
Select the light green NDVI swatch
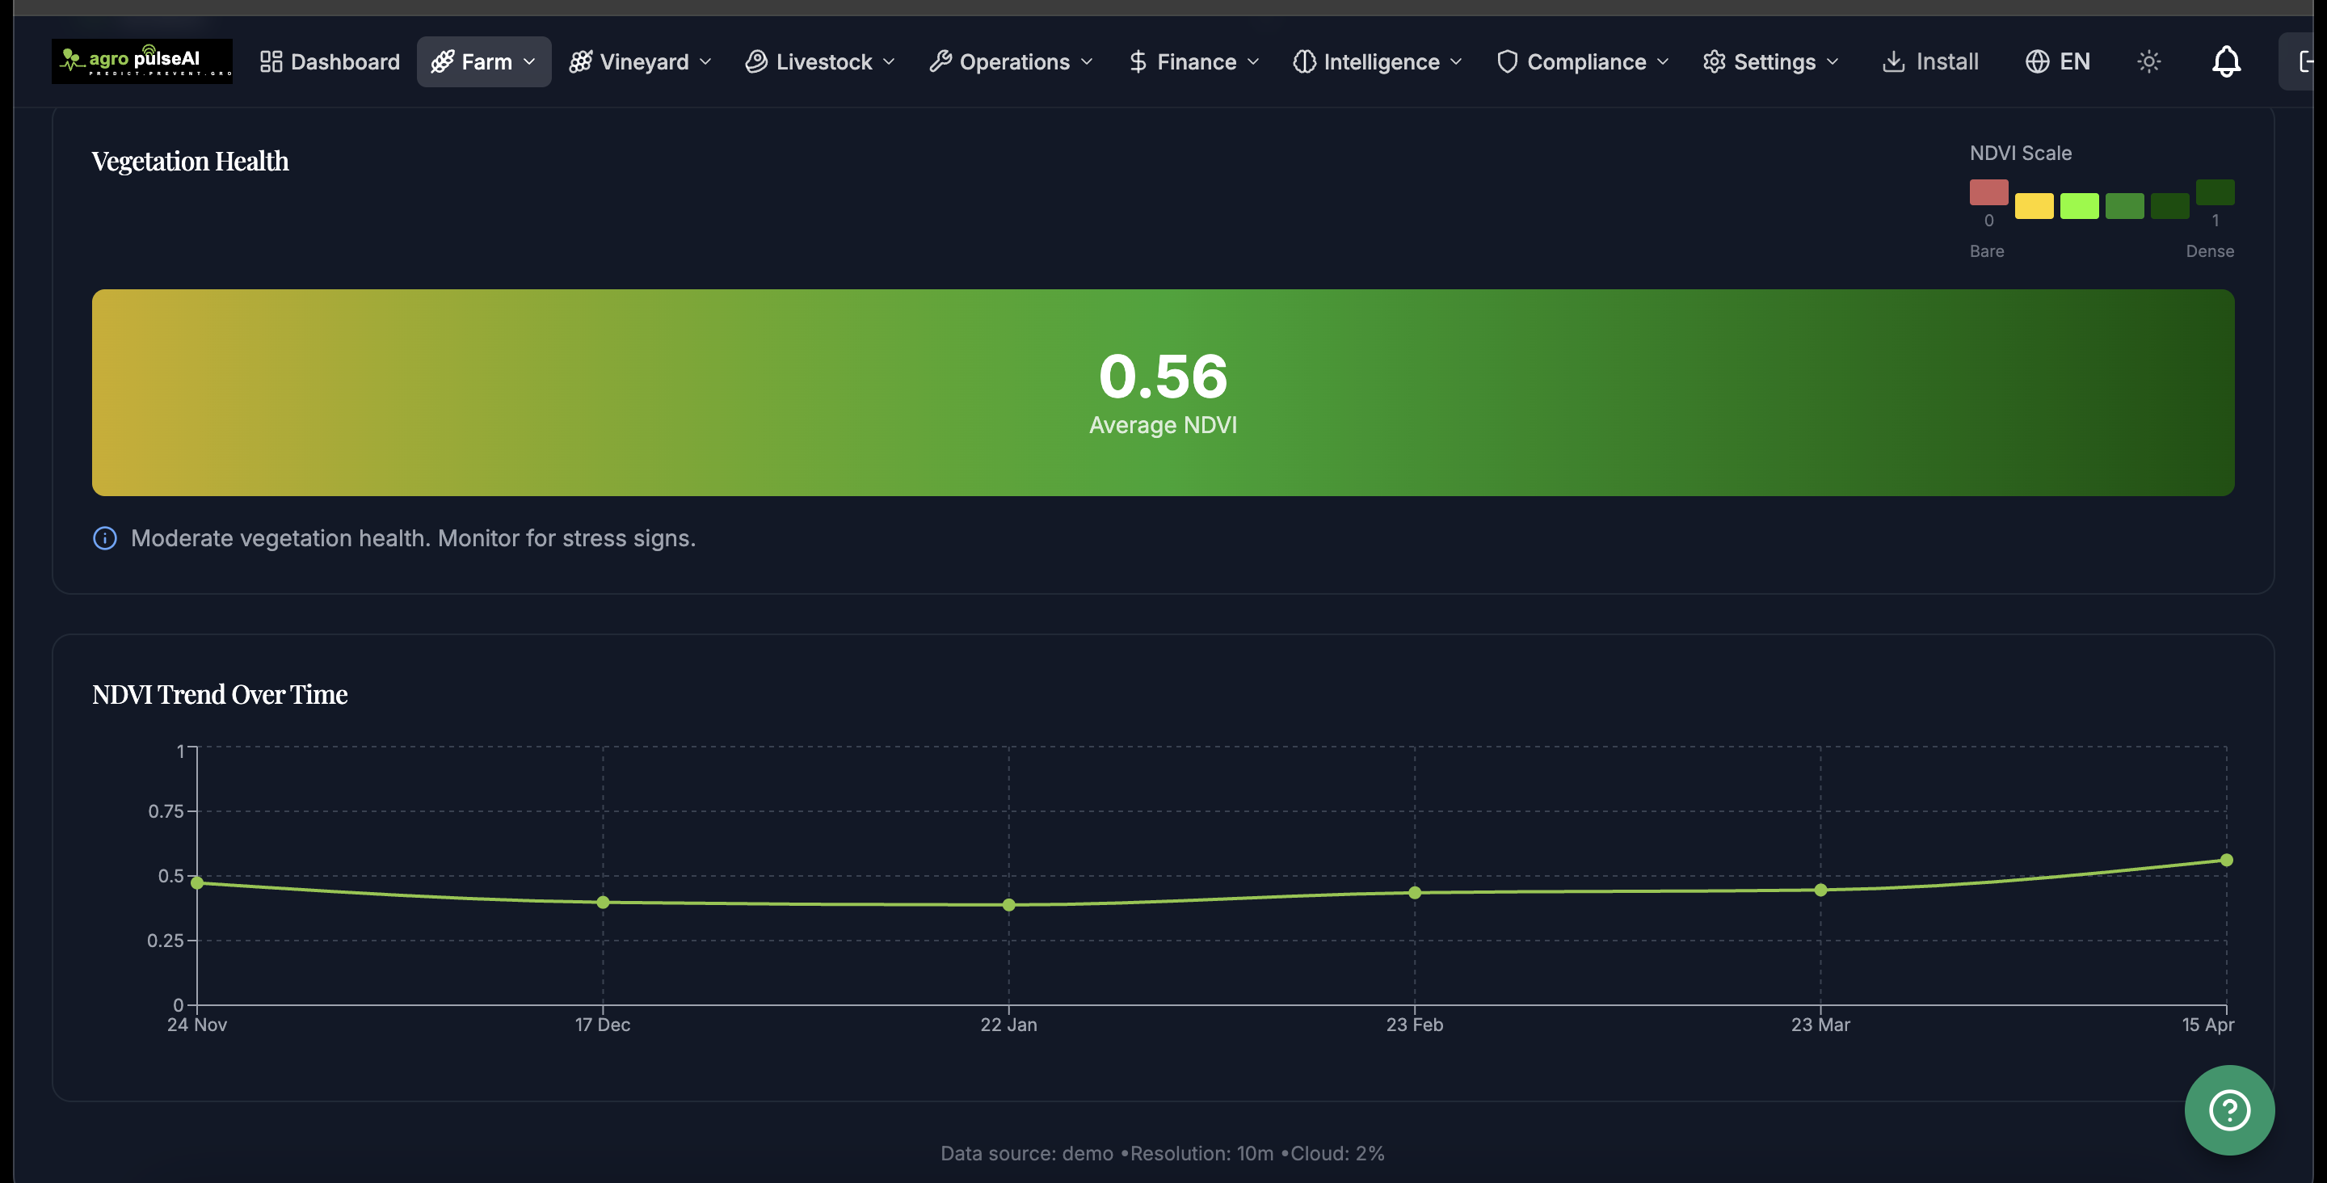(2079, 206)
